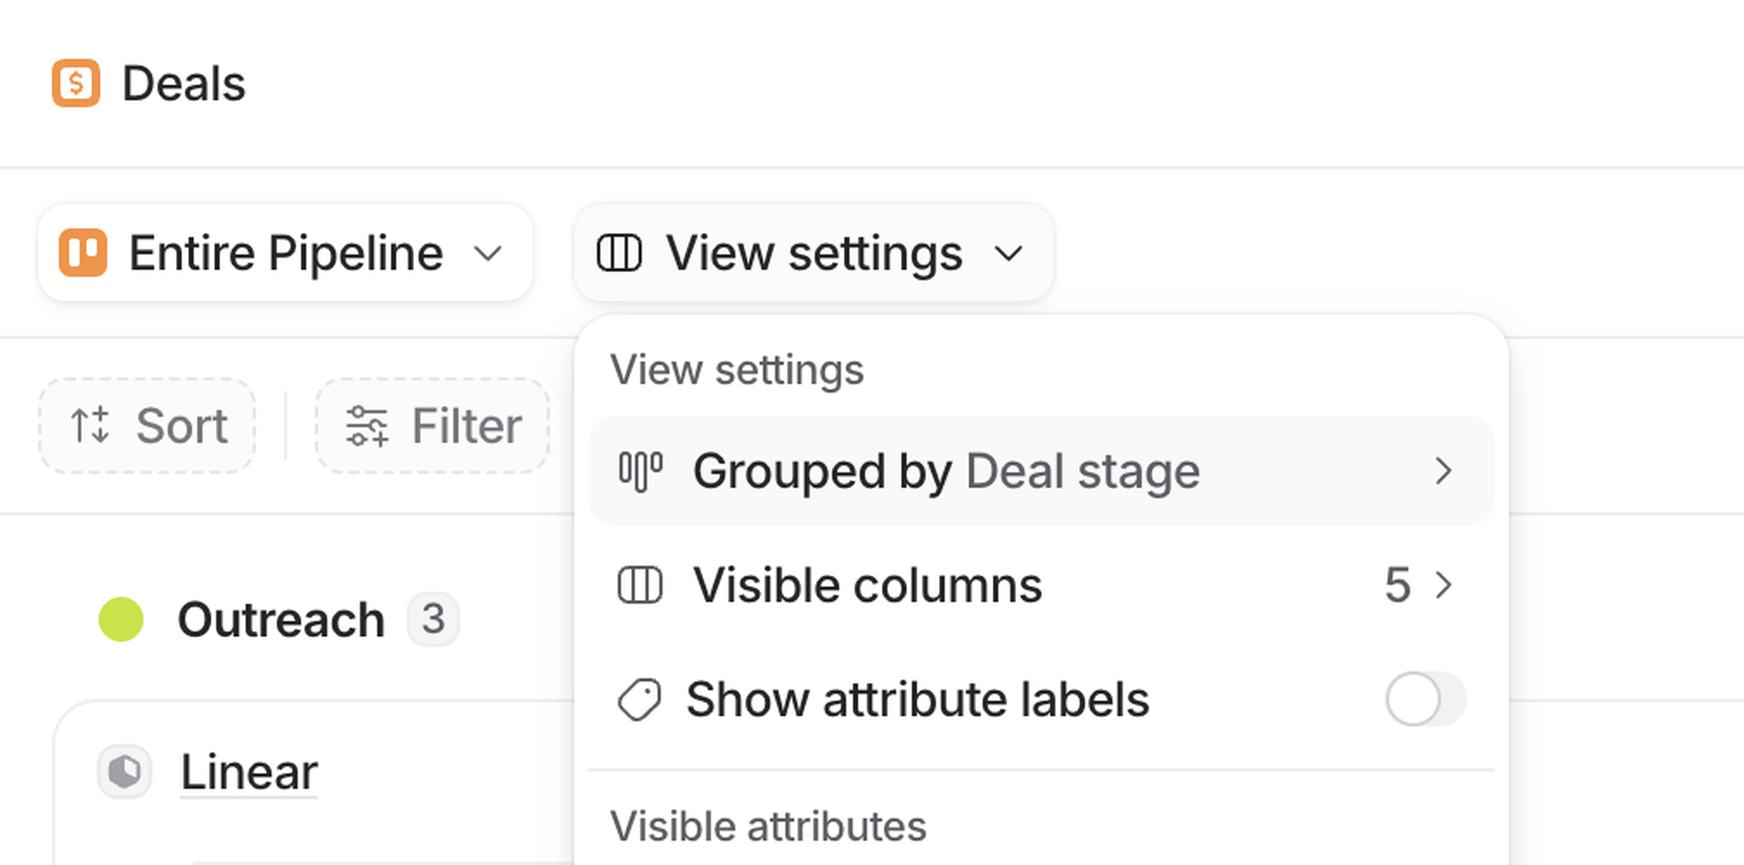Click the orange Entire Pipeline board icon
The width and height of the screenshot is (1744, 865).
click(x=83, y=253)
